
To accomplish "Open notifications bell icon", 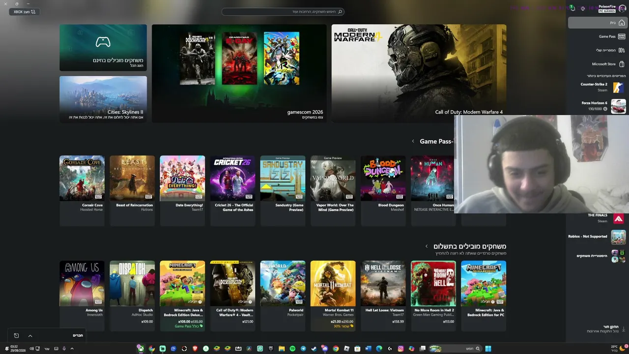I will click(572, 8).
